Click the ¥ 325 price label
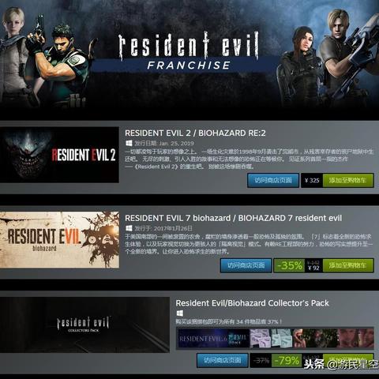The height and width of the screenshot is (379, 379). coord(312,180)
